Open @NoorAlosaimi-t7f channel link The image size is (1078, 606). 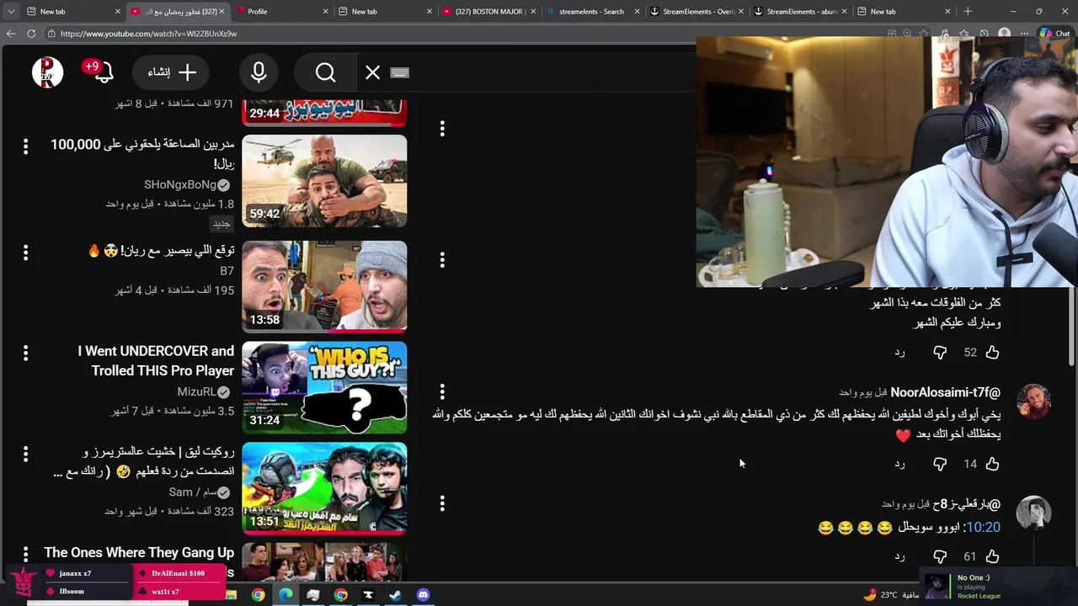click(x=945, y=392)
